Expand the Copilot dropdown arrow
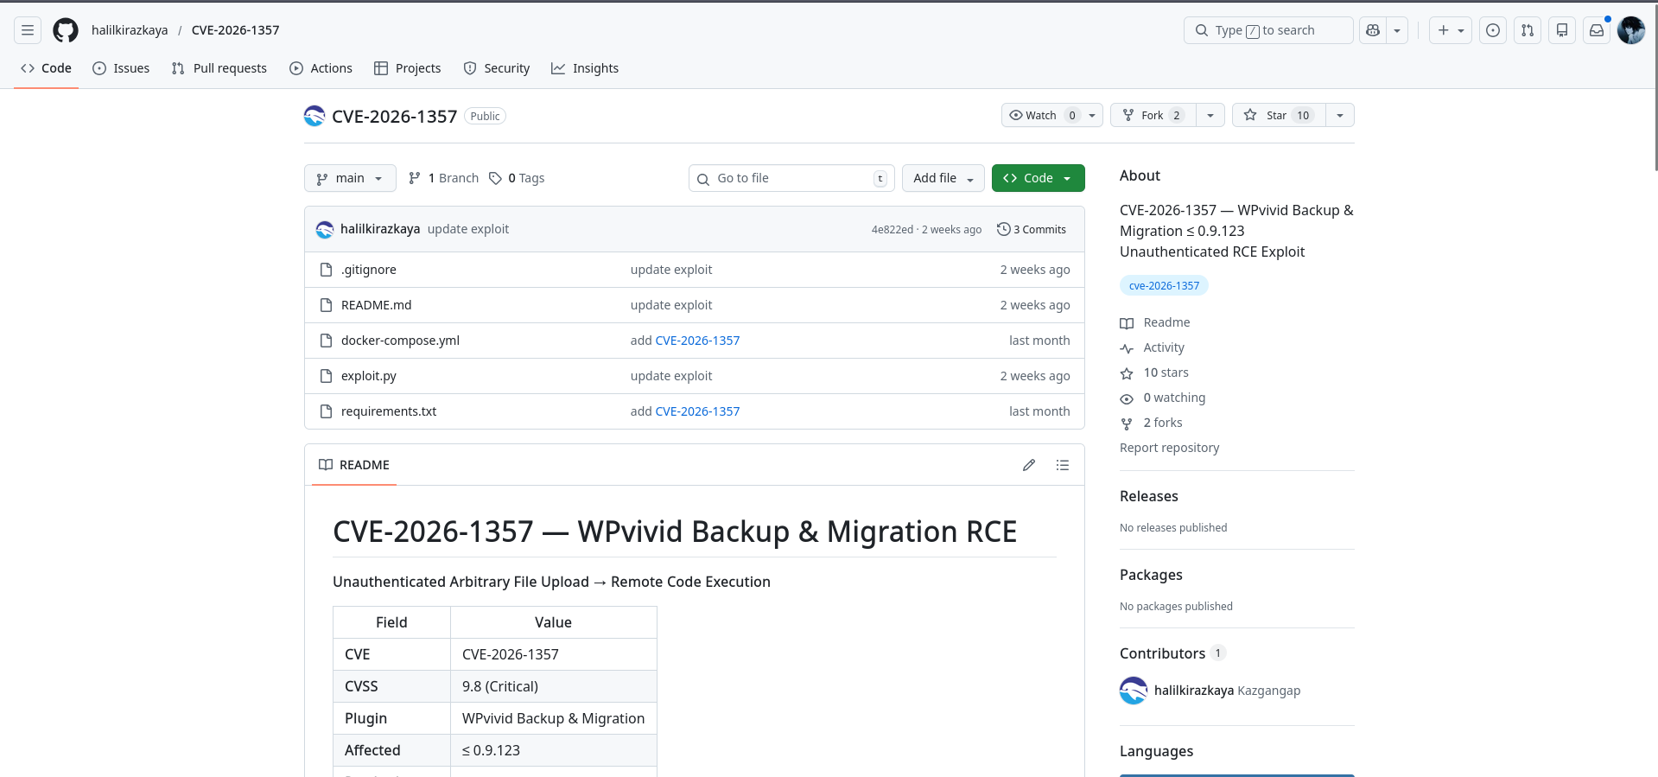This screenshot has width=1658, height=777. tap(1397, 30)
